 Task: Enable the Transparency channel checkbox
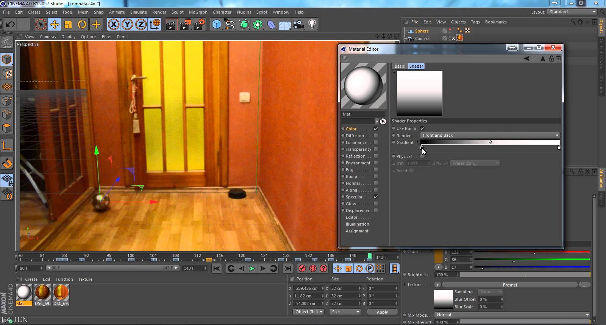376,149
